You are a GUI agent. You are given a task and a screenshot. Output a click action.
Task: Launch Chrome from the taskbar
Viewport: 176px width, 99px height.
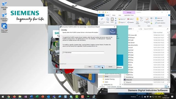coord(9,97)
